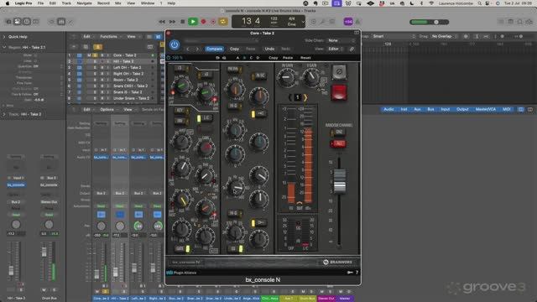This screenshot has width=537, height=302.
Task: Adjust the bx_console output fader
Action: click(339, 181)
